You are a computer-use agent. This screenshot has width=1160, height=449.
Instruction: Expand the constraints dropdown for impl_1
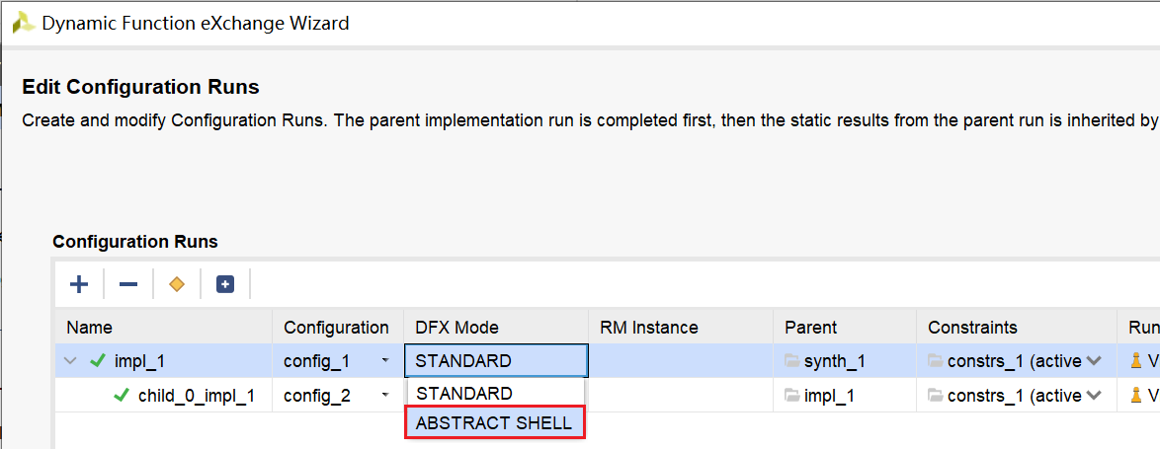1094,361
